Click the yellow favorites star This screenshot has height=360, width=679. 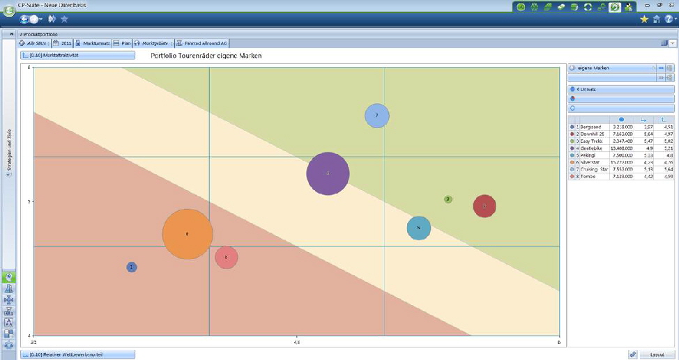(x=644, y=19)
